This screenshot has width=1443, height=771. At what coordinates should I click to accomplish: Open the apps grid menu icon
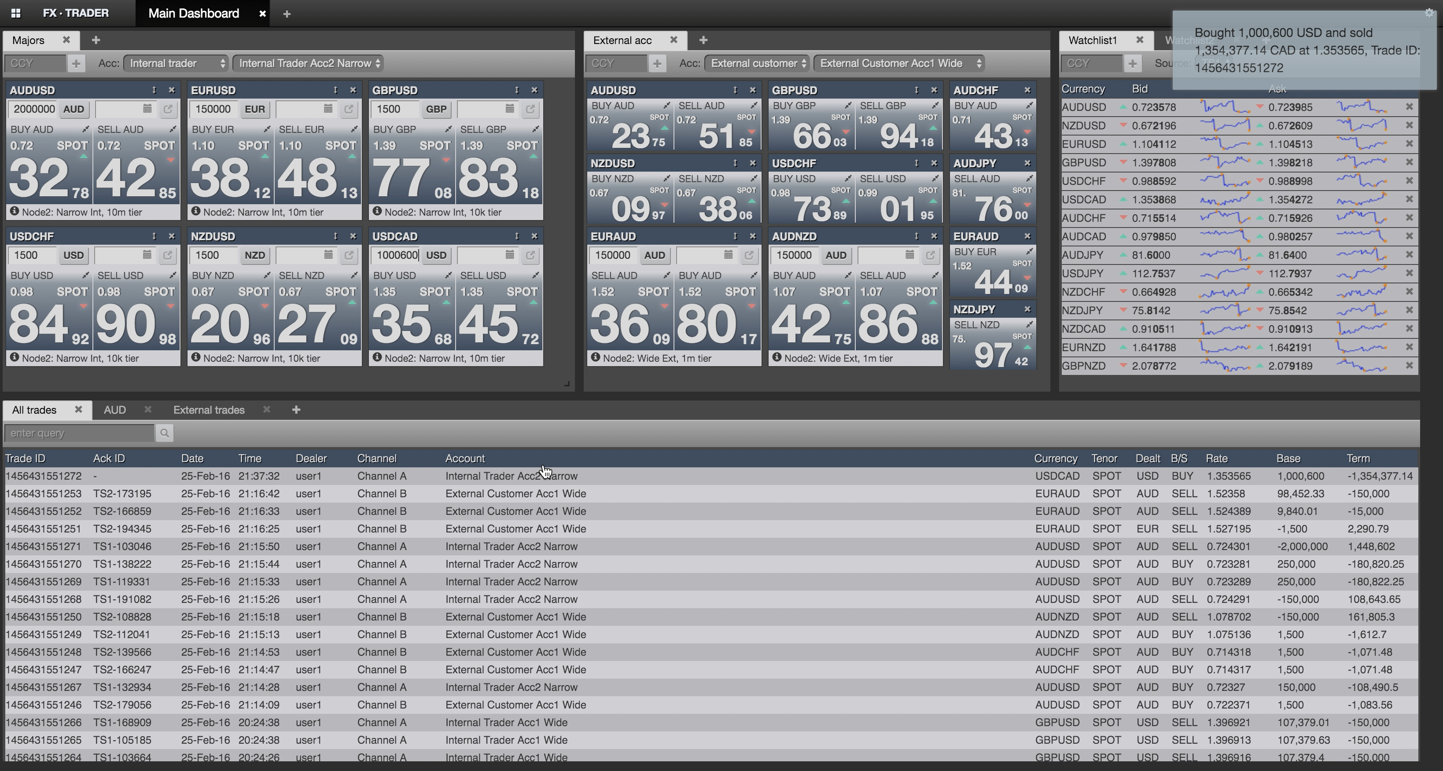click(16, 13)
